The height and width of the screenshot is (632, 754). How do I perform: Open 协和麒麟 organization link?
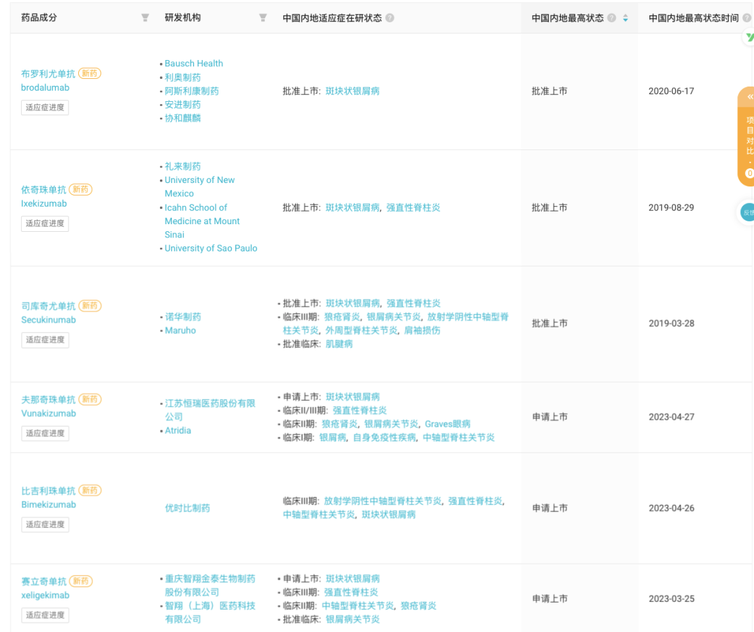tap(183, 118)
